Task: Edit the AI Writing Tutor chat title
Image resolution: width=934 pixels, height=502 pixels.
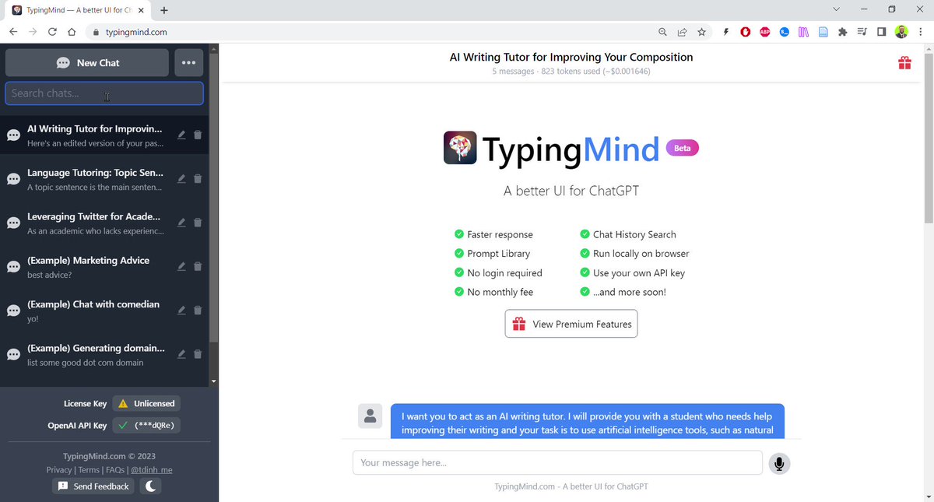Action: click(x=181, y=135)
